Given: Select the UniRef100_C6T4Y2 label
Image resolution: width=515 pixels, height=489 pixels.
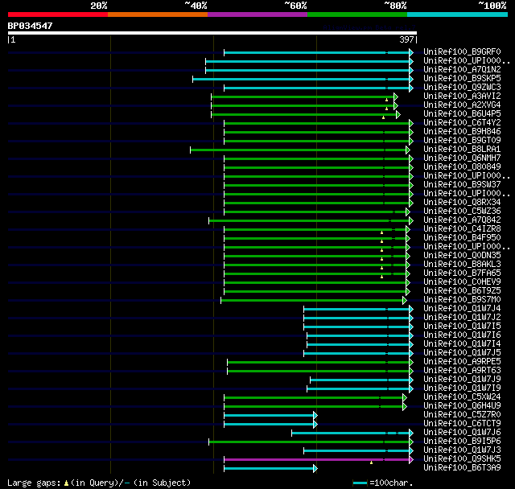Looking at the screenshot, I should (462, 123).
